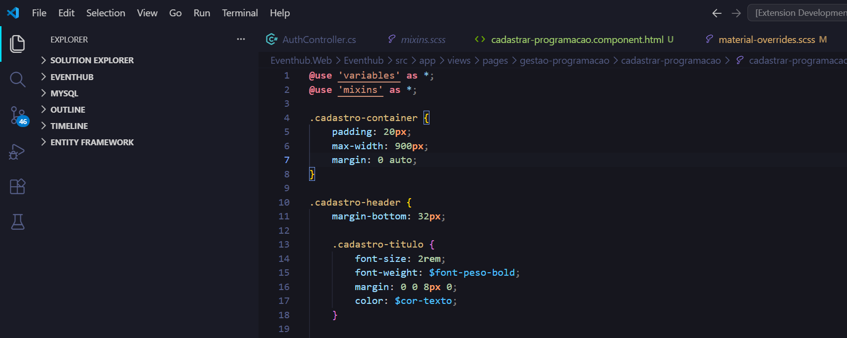Click the Sass icon on mixins.scss tab
The height and width of the screenshot is (338, 847).
pyautogui.click(x=392, y=39)
